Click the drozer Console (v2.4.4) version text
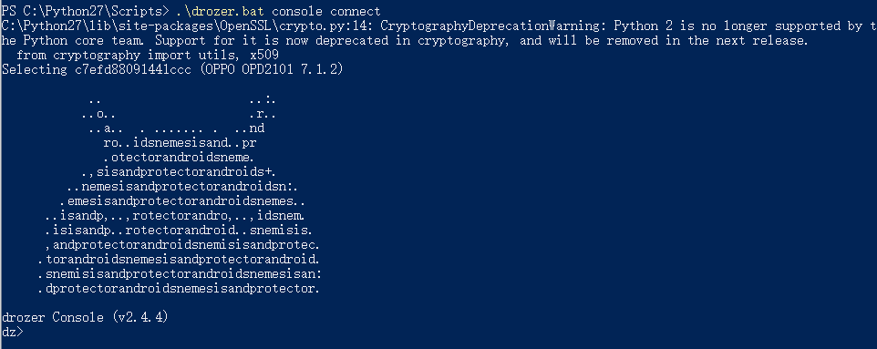Viewport: 877px width, 349px height. (x=85, y=317)
